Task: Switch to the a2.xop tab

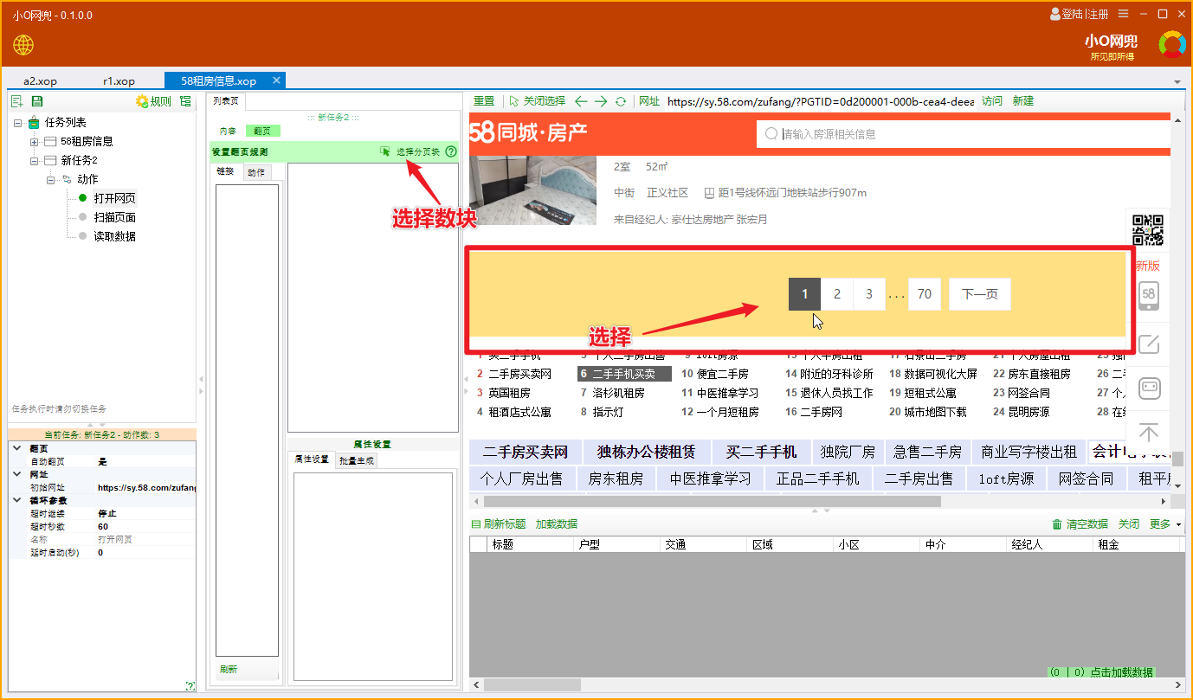Action: (x=41, y=80)
